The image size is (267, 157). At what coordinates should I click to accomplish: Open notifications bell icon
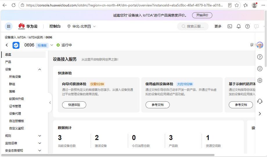tap(239, 26)
